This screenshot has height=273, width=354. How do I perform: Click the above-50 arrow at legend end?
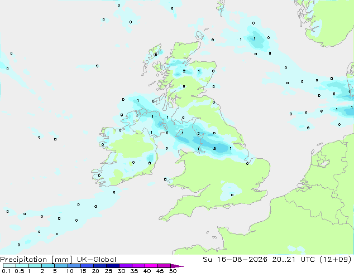(x=177, y=266)
